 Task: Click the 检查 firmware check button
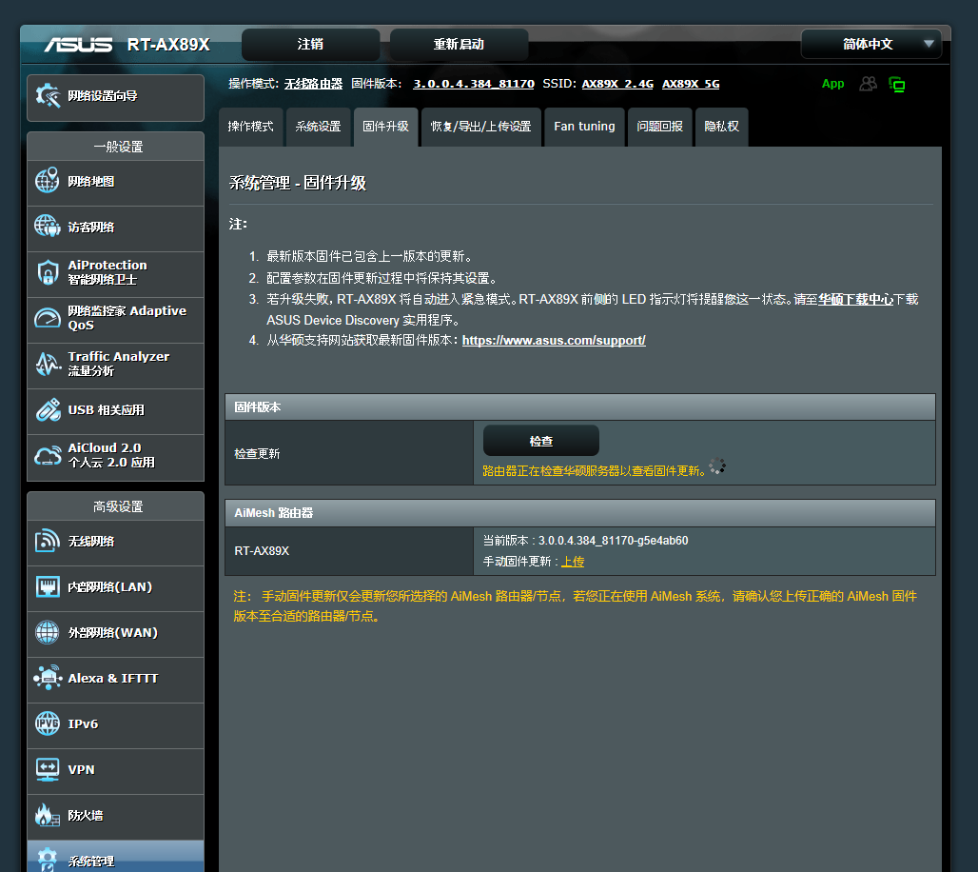[540, 441]
